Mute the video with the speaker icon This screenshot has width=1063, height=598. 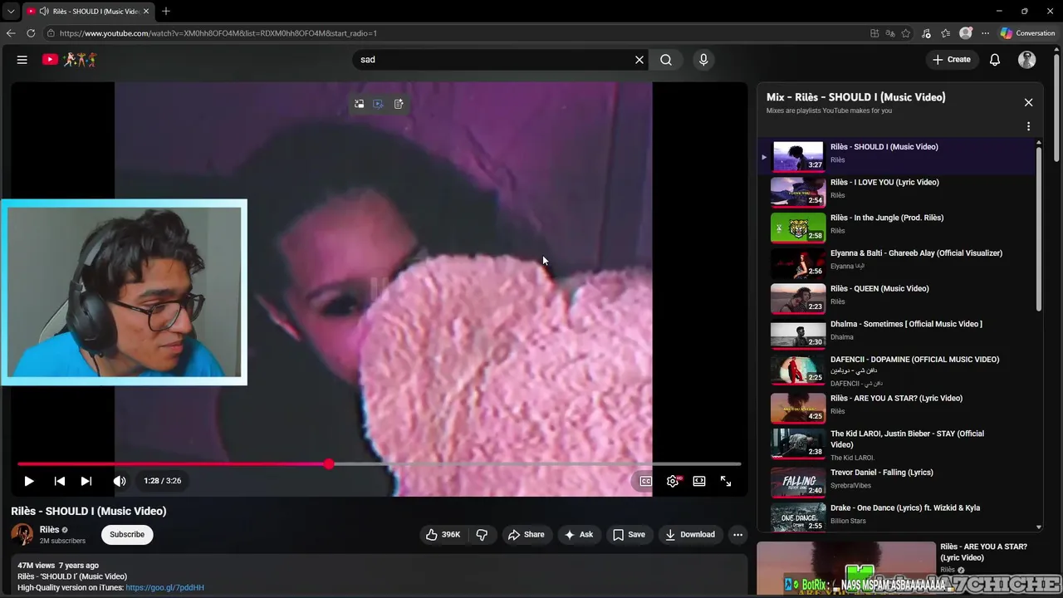120,481
